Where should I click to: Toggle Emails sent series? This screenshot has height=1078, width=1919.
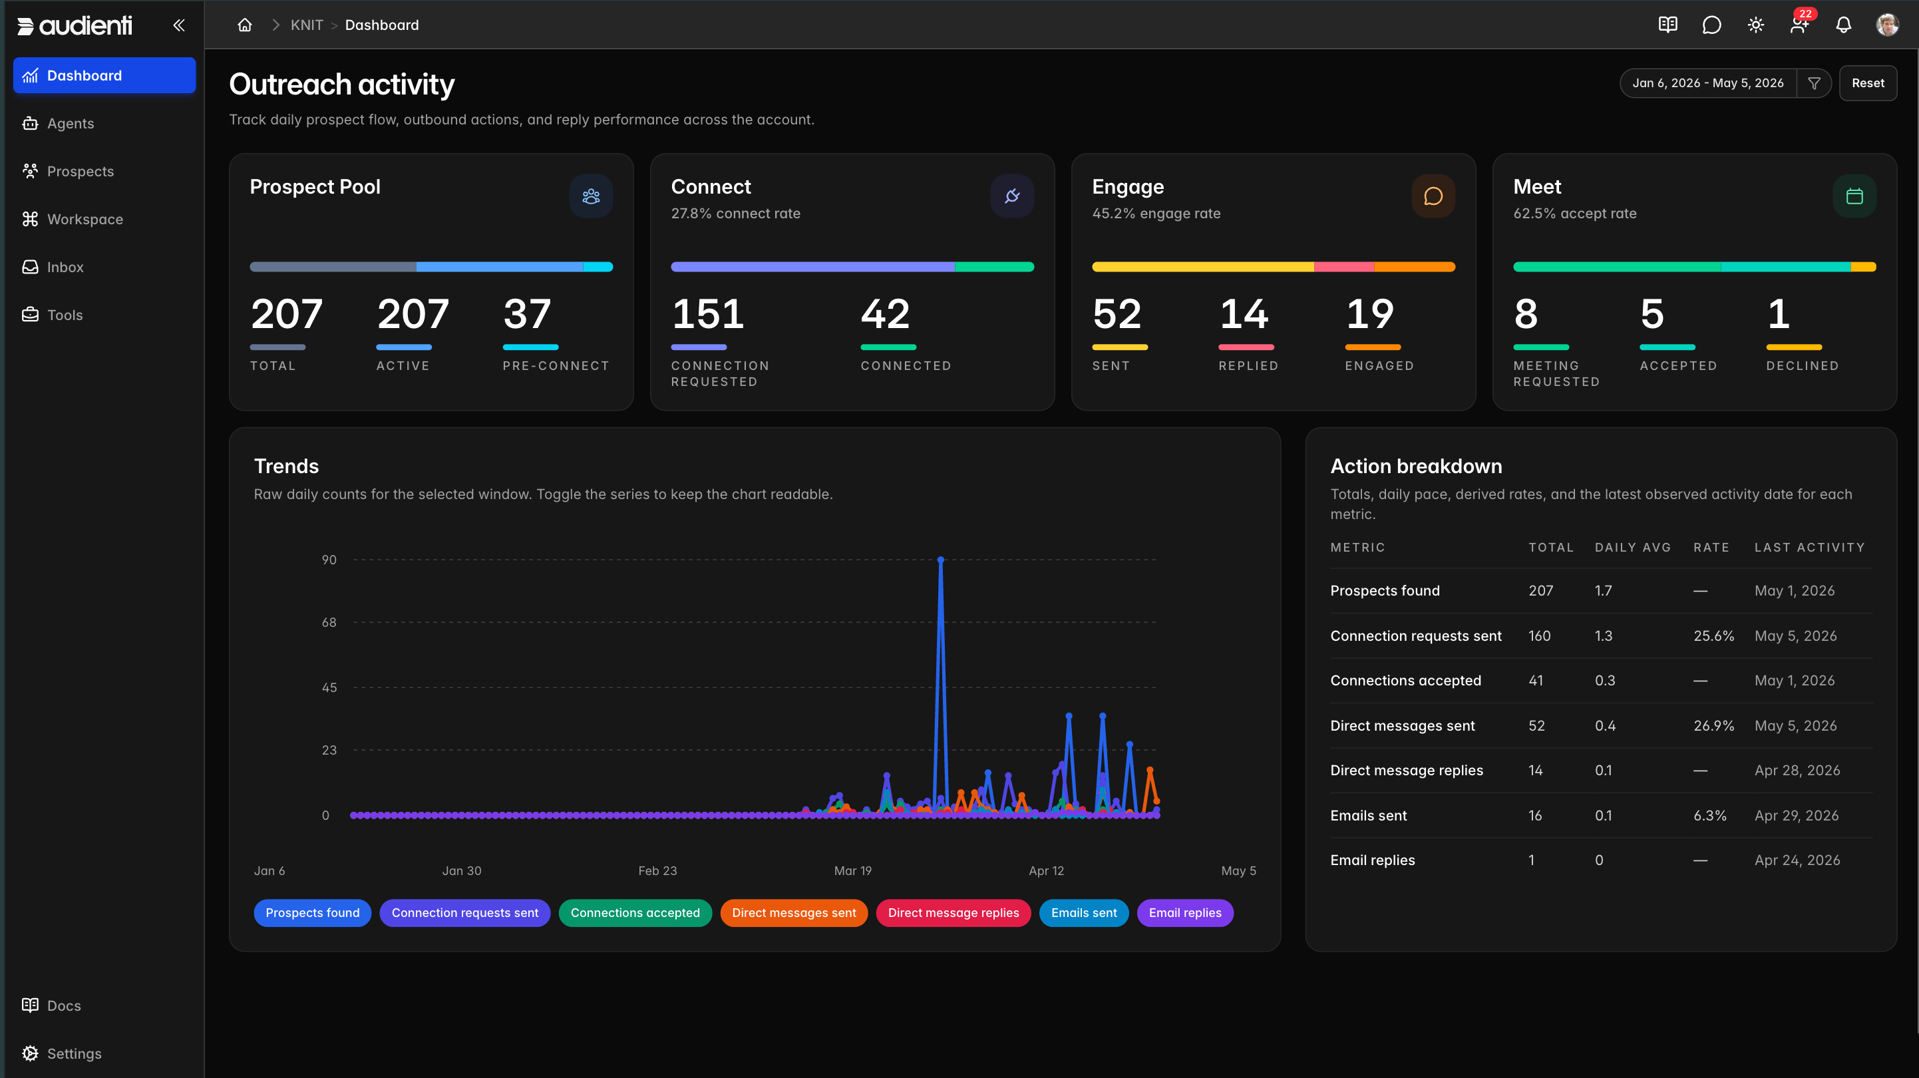(x=1083, y=912)
